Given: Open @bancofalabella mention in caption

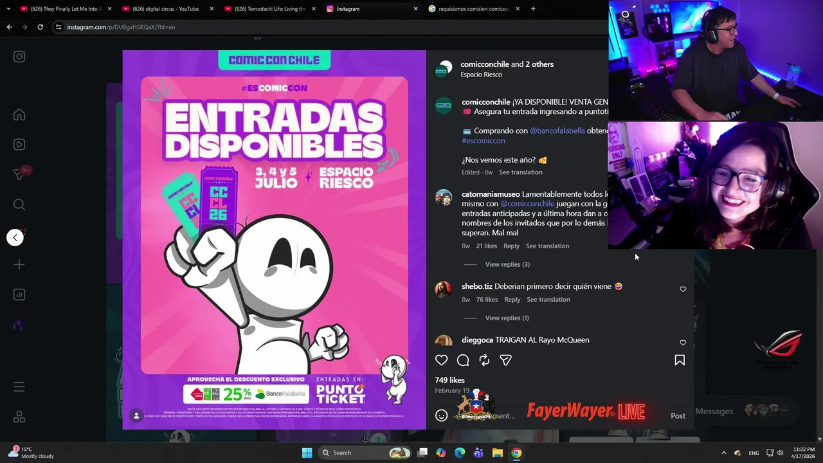Looking at the screenshot, I should click(x=557, y=131).
